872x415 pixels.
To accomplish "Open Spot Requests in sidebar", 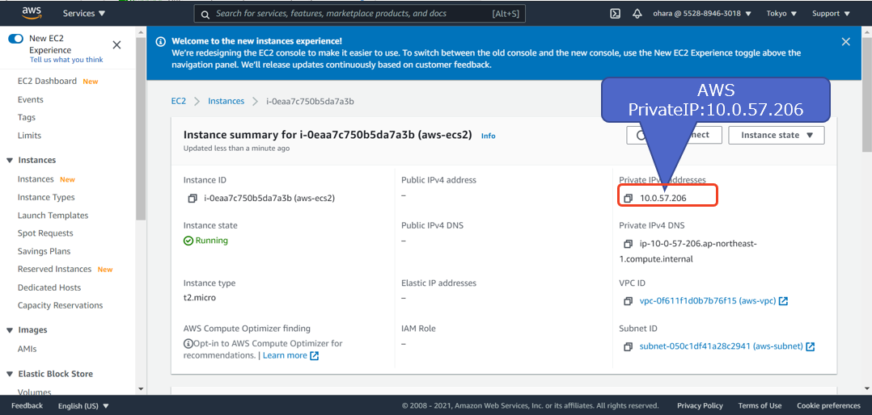I will coord(45,233).
